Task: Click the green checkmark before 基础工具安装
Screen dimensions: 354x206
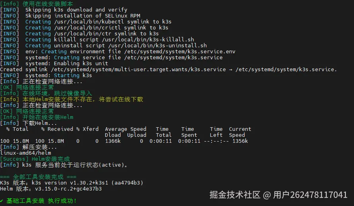Action: click(x=2, y=201)
